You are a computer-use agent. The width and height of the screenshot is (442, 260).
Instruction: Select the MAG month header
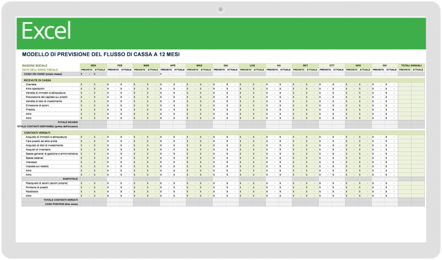[200, 66]
